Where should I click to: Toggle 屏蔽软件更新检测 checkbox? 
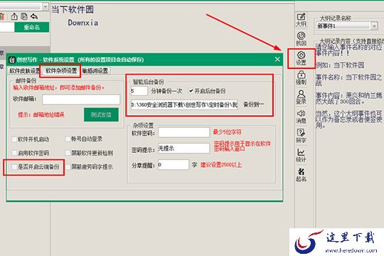click(68, 153)
